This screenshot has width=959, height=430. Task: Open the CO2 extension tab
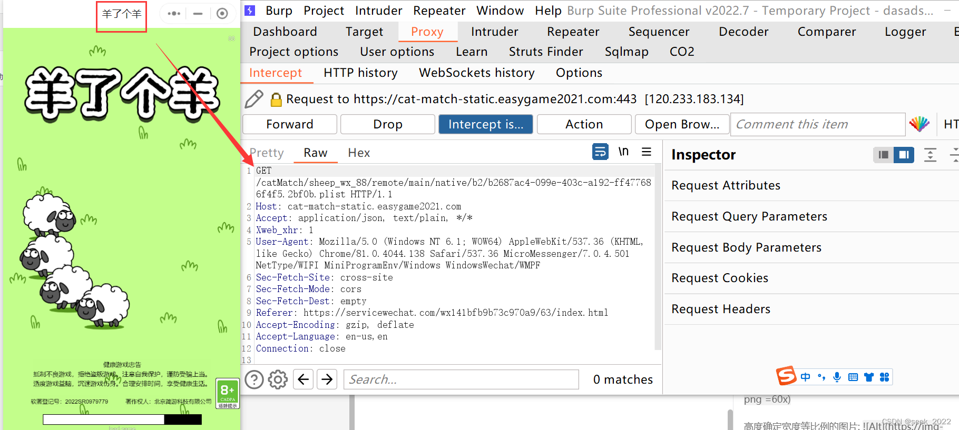(x=682, y=52)
